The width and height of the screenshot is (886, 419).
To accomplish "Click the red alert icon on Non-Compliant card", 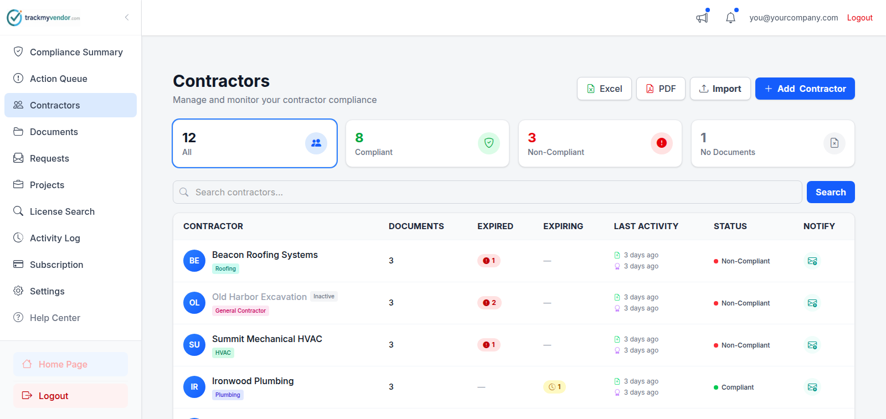I will click(662, 143).
